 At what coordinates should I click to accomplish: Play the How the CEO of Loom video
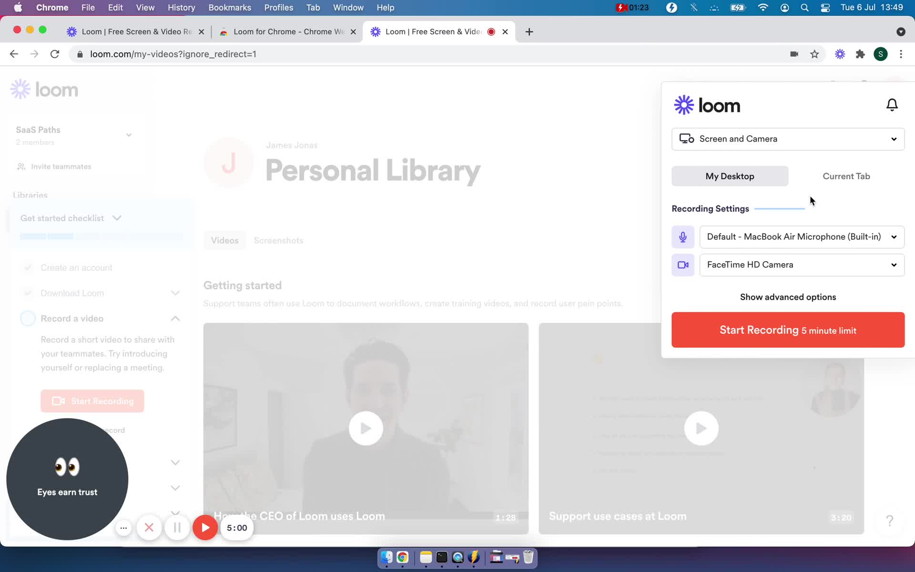click(x=366, y=428)
